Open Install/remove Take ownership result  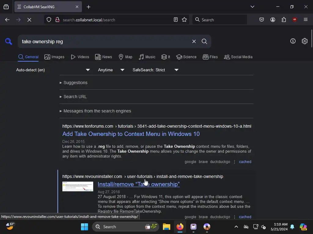138,184
